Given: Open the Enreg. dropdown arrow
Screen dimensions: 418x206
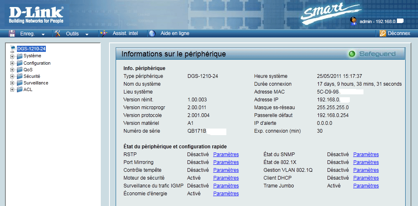Looking at the screenshot, I should click(43, 34).
